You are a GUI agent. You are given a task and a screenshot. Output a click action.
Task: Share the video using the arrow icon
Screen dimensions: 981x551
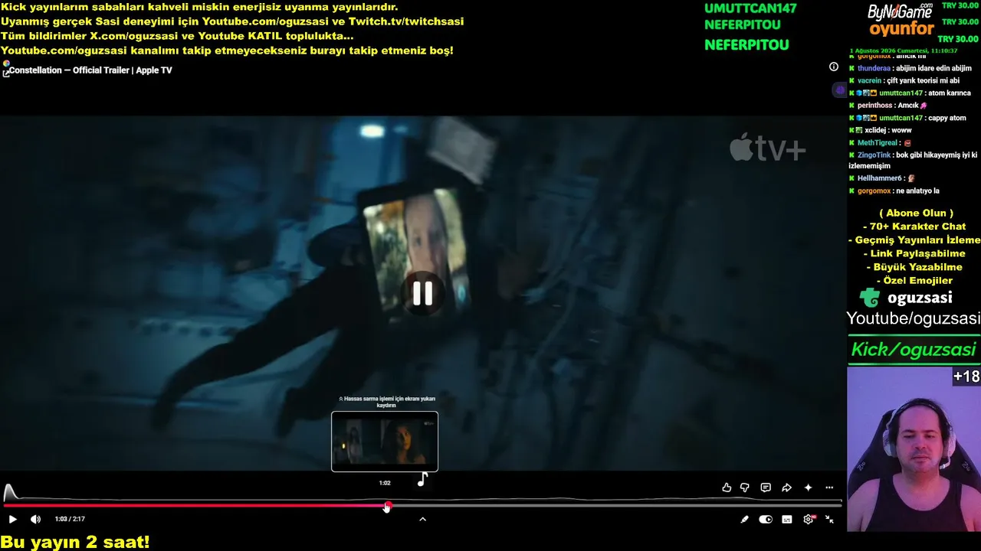pyautogui.click(x=786, y=487)
